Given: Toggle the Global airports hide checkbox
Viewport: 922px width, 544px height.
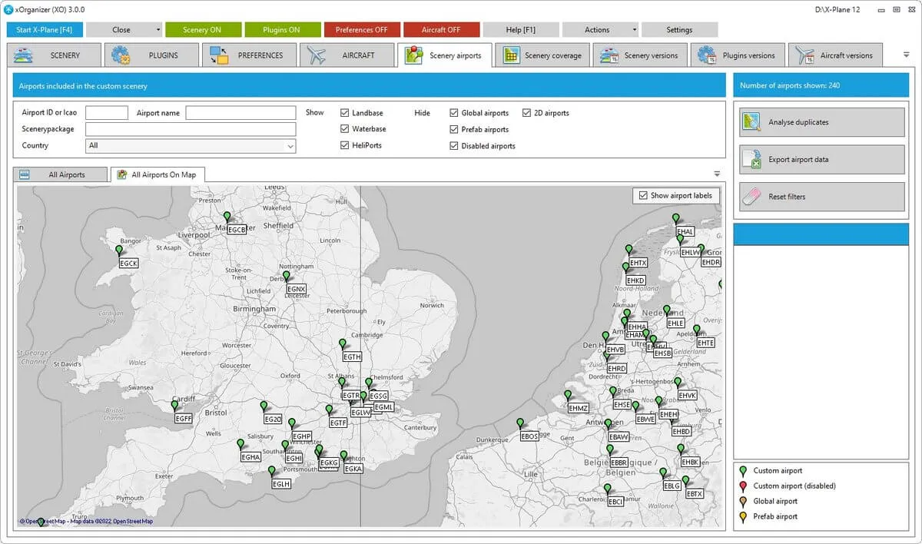Looking at the screenshot, I should pos(454,113).
